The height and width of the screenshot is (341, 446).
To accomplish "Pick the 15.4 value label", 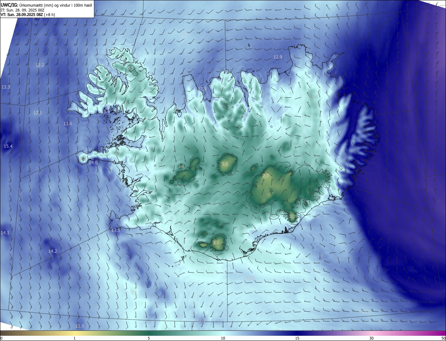I will coord(8,146).
